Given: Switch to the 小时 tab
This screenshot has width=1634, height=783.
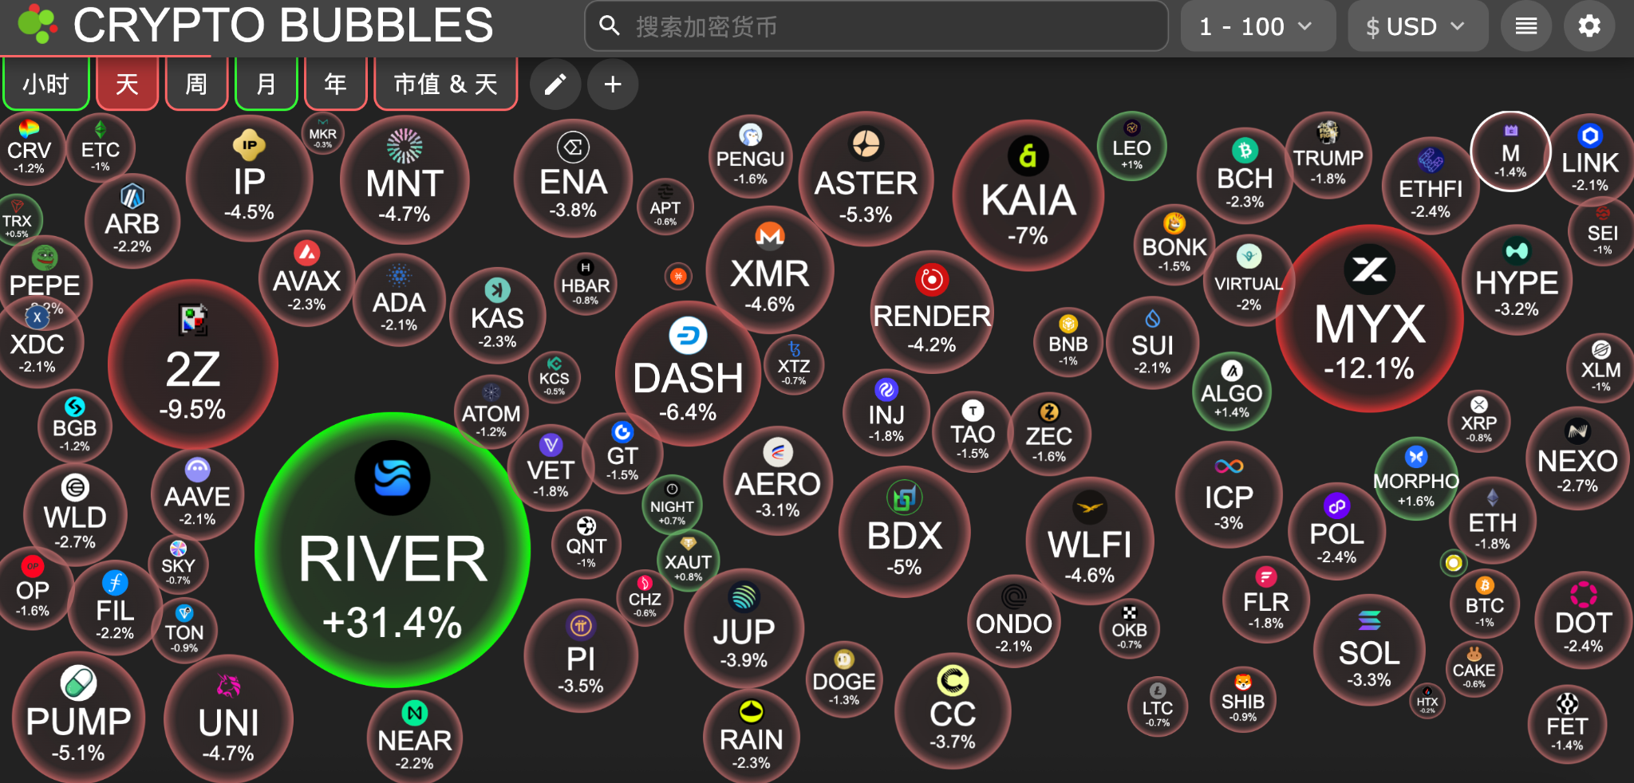Looking at the screenshot, I should [45, 84].
